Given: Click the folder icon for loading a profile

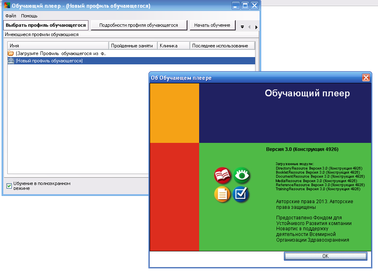Looking at the screenshot, I should (11, 53).
